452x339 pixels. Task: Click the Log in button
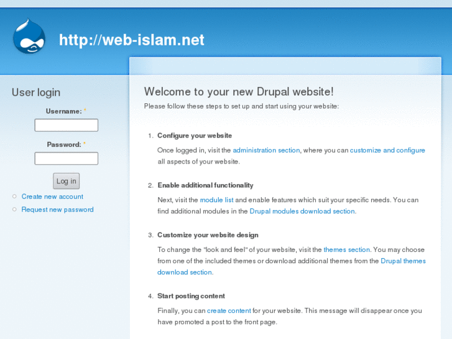pyautogui.click(x=67, y=181)
